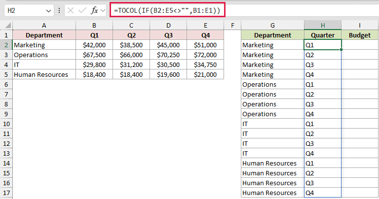
Task: Click cell A5 containing Human Resources
Action: tap(44, 74)
